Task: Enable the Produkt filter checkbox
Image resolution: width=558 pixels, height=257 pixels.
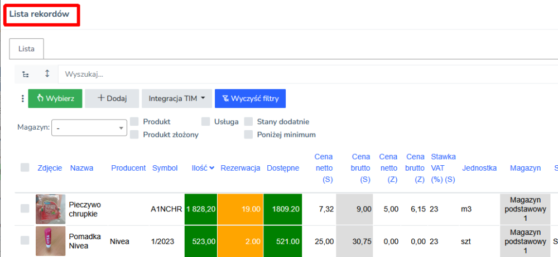Action: tap(134, 121)
